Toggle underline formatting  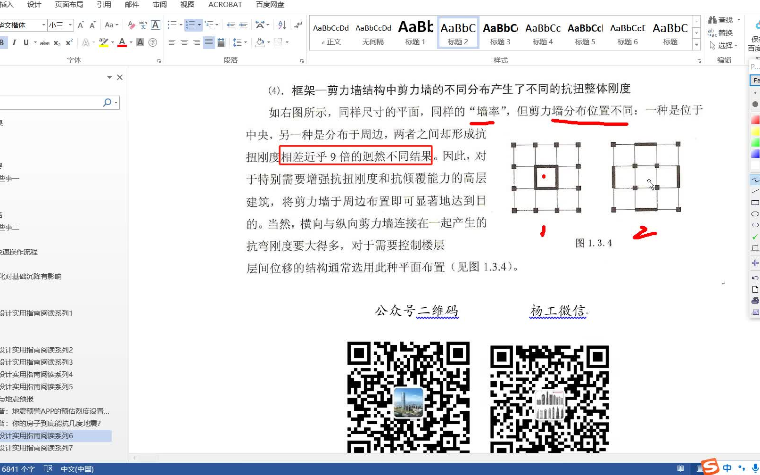point(26,43)
